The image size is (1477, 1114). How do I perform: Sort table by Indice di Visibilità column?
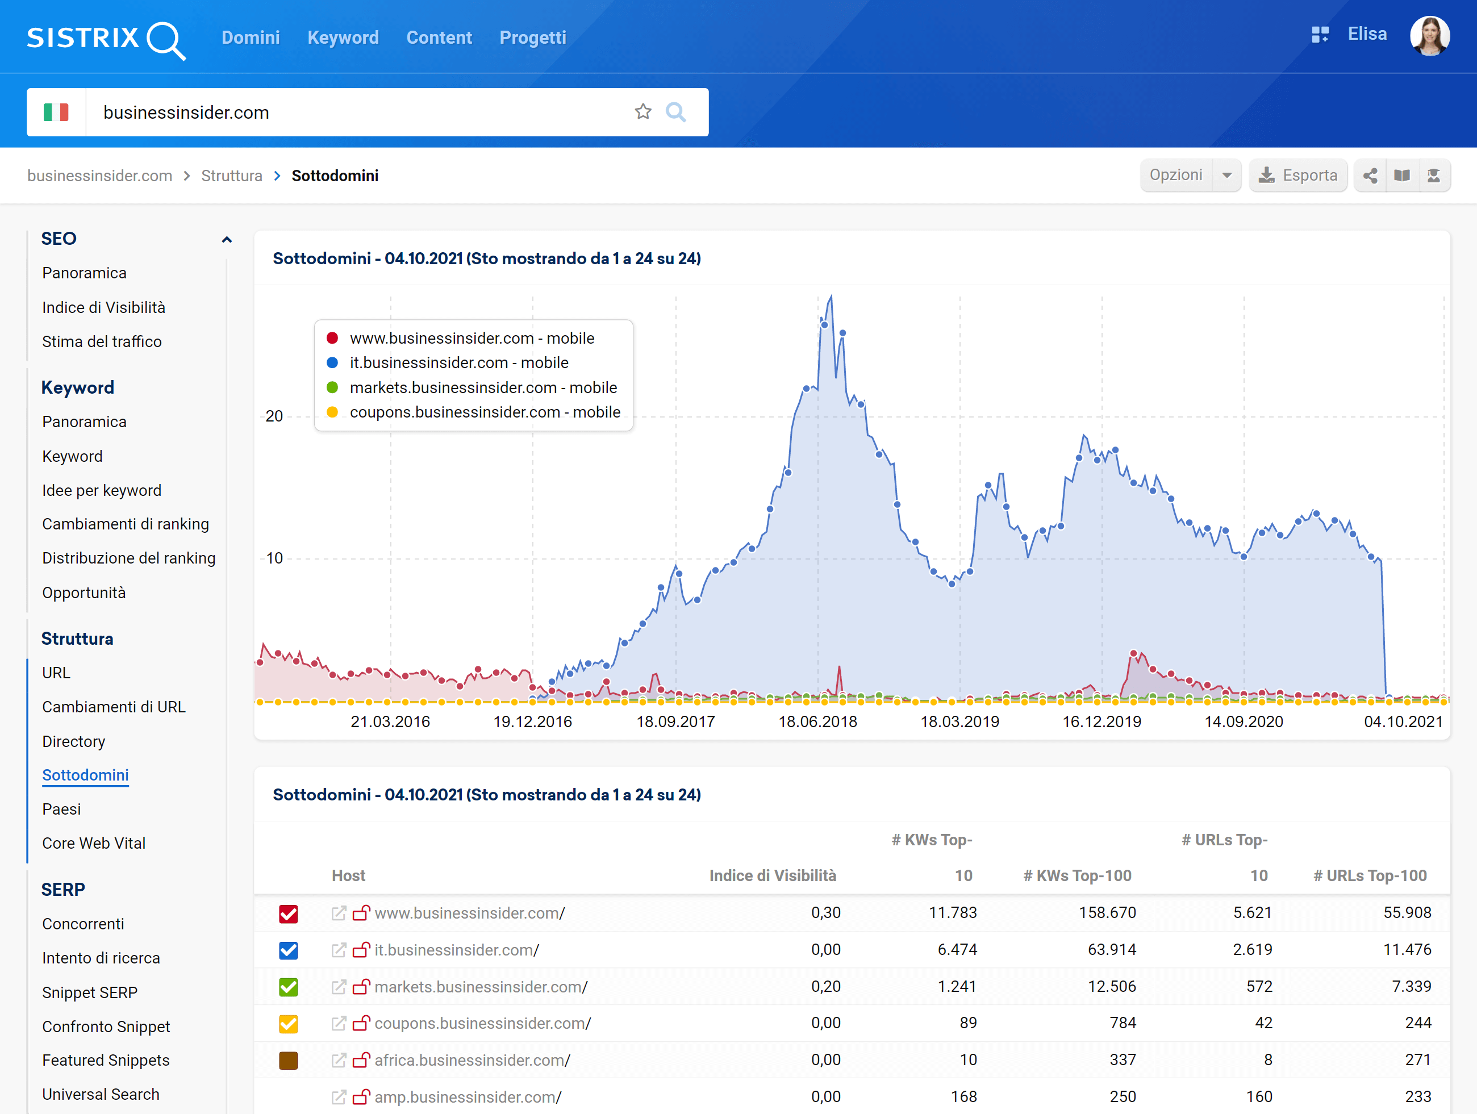click(x=773, y=875)
